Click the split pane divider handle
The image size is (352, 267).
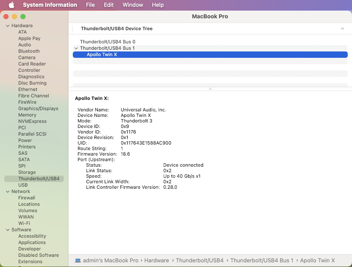210,89
